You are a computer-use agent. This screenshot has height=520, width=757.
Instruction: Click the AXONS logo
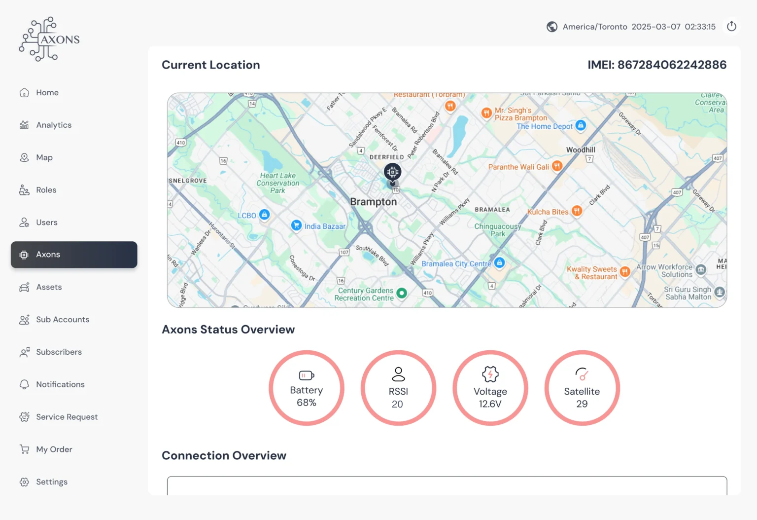(49, 39)
